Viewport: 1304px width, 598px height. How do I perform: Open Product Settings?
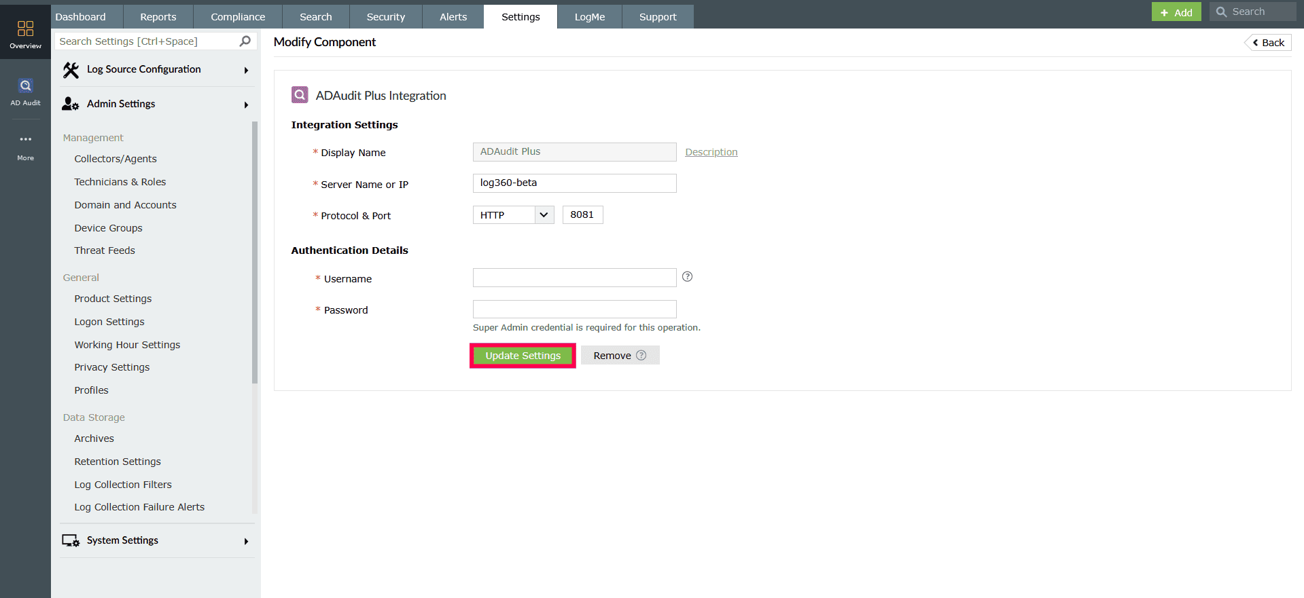coord(113,299)
